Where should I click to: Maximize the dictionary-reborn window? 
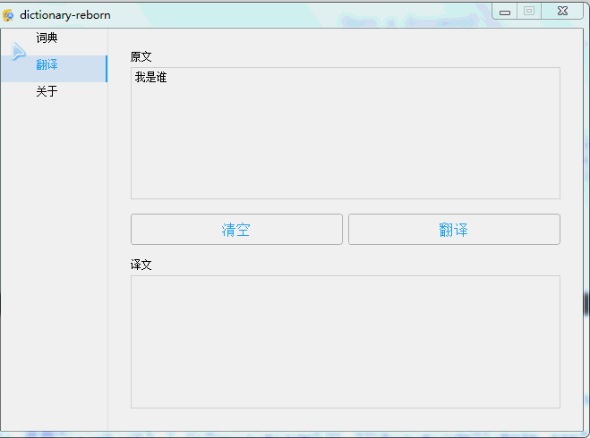pyautogui.click(x=529, y=12)
